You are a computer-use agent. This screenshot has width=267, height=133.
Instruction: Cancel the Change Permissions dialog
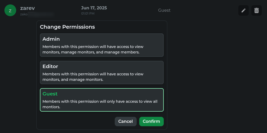[x=125, y=122]
